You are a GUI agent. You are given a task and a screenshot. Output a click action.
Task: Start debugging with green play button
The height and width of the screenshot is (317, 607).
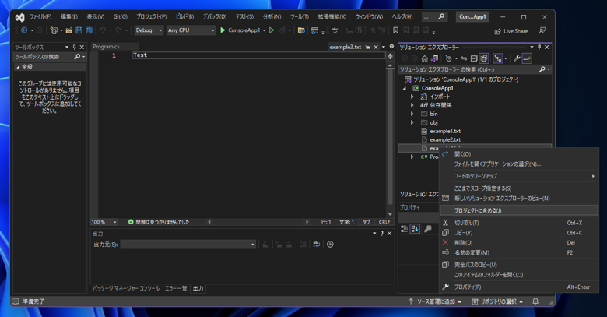223,30
